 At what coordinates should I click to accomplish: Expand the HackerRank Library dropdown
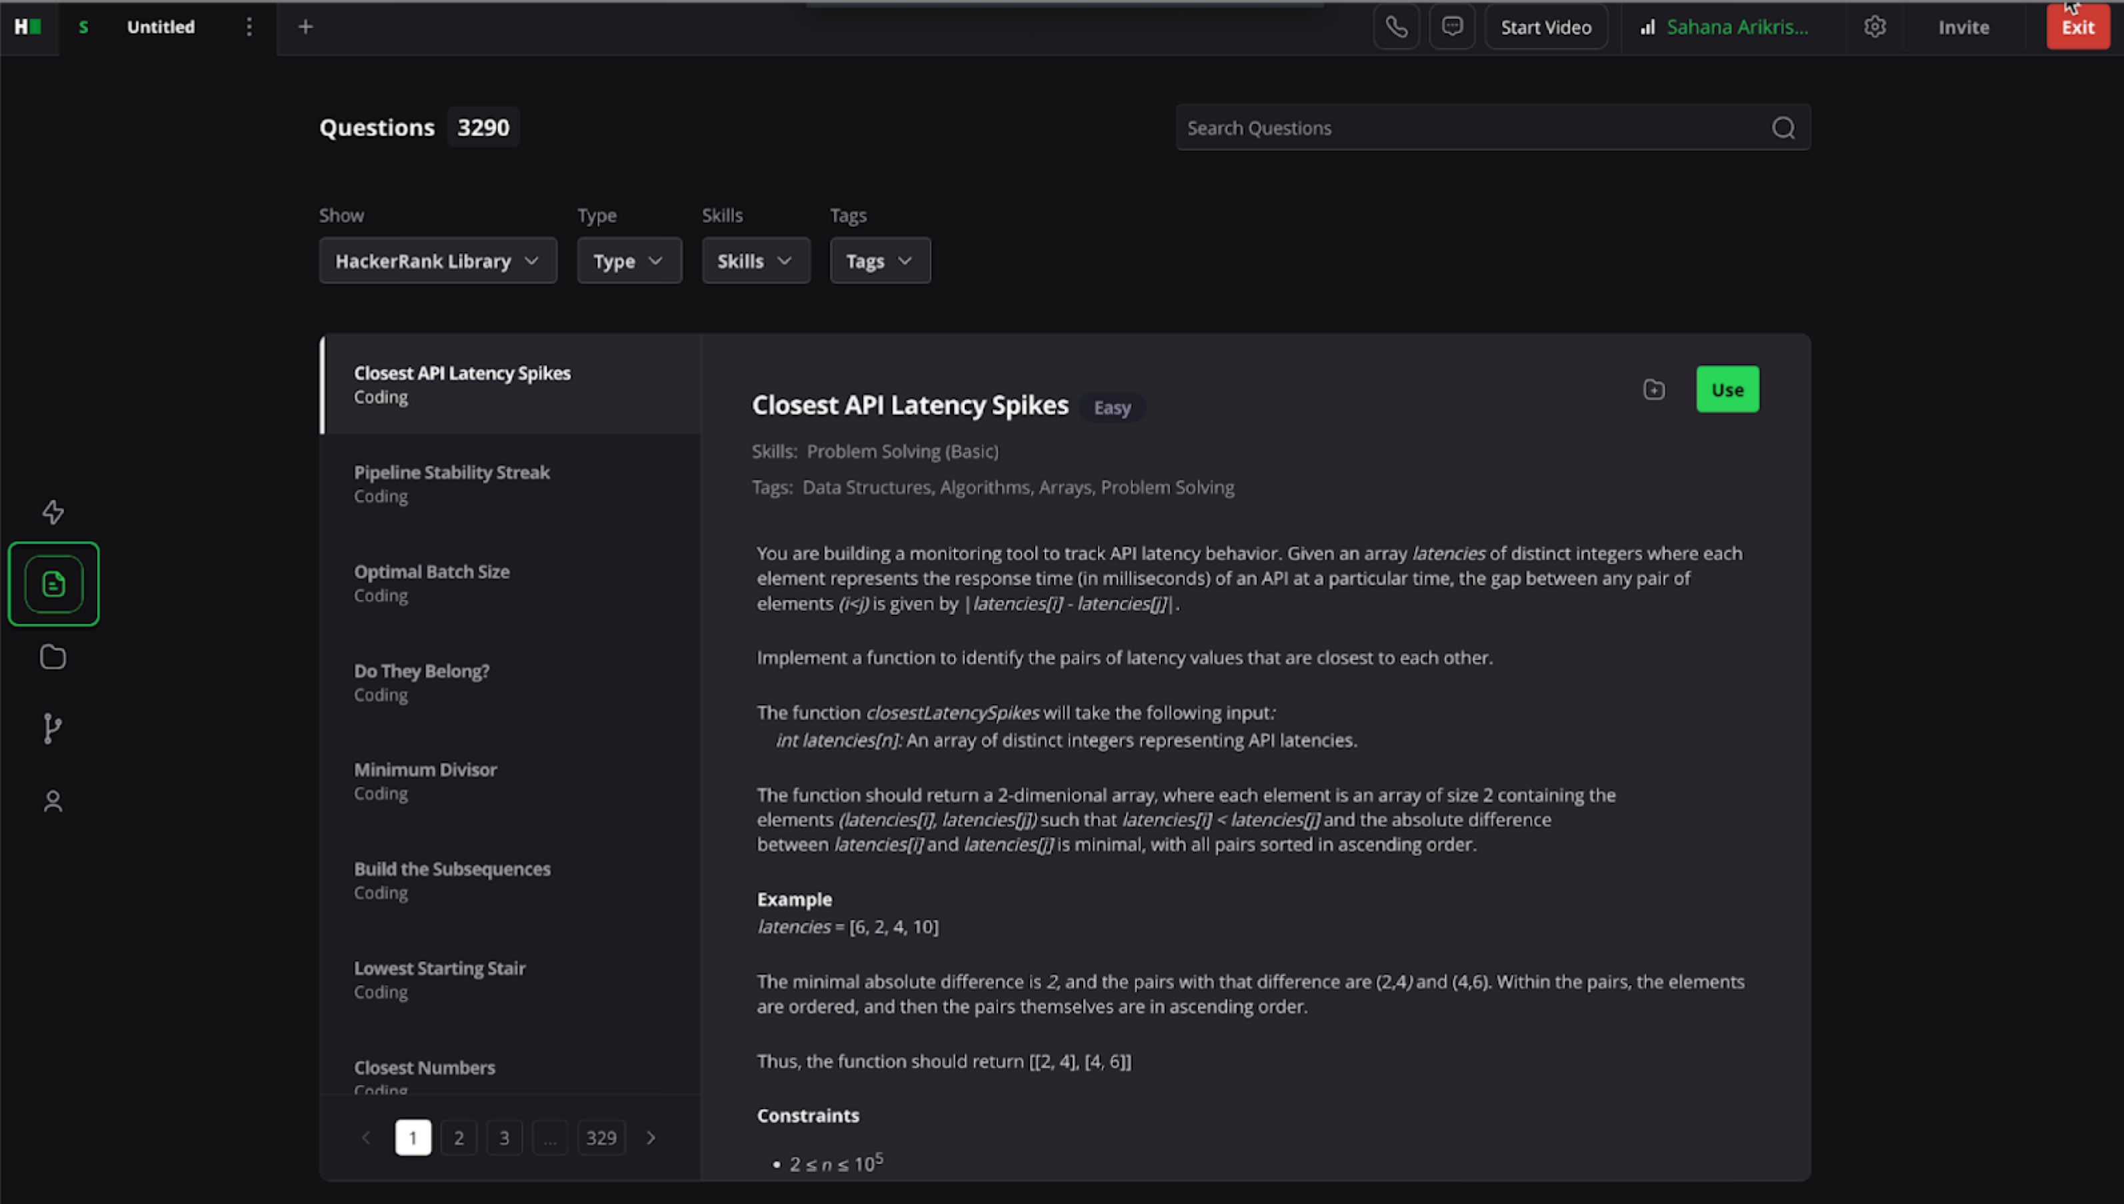coord(437,261)
